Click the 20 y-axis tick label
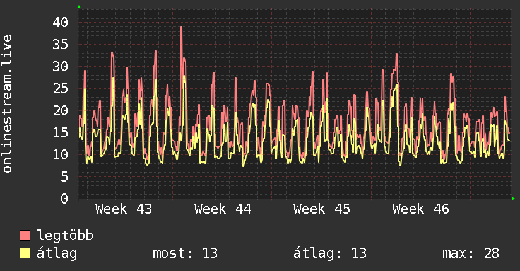This screenshot has height=271, width=520. pos(61,111)
